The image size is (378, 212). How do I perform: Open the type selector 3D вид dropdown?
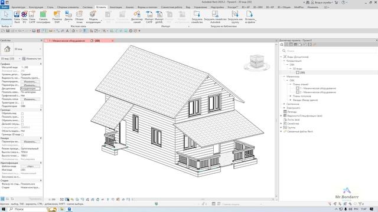[x=27, y=49]
